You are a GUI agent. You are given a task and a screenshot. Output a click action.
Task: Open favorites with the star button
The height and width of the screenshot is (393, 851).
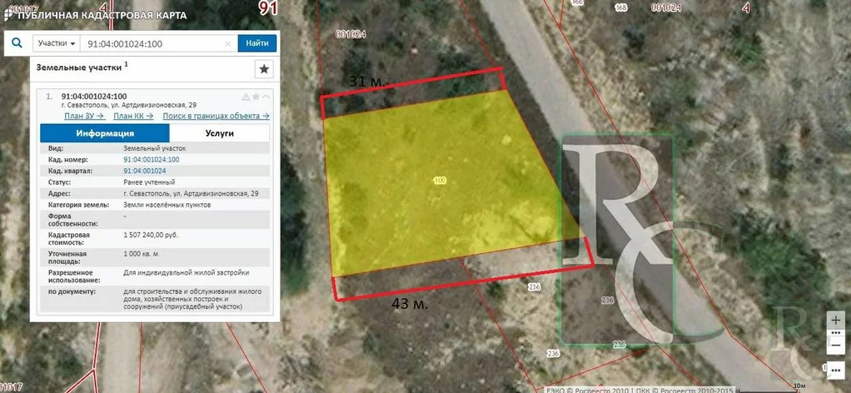264,68
